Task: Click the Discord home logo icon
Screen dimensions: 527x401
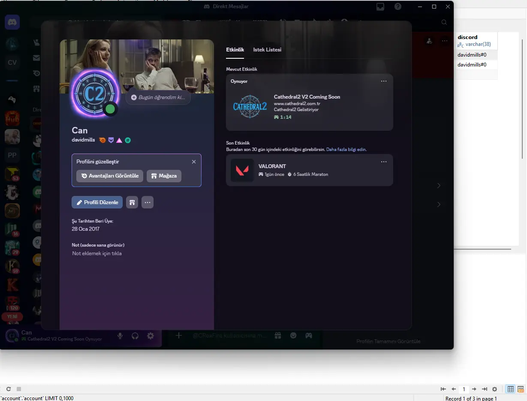Action: tap(12, 22)
